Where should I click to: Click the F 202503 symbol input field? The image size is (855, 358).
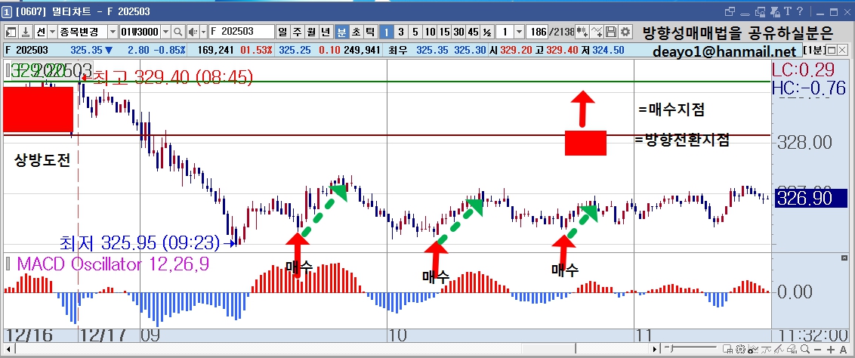240,32
